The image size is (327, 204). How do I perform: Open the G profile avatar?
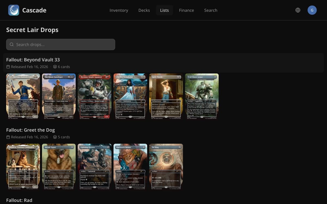pyautogui.click(x=312, y=10)
